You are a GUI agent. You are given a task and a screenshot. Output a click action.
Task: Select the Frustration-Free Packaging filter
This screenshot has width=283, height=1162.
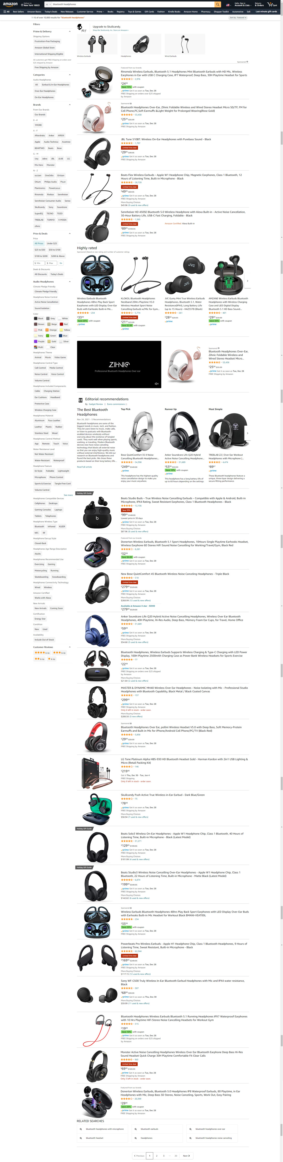47,41
